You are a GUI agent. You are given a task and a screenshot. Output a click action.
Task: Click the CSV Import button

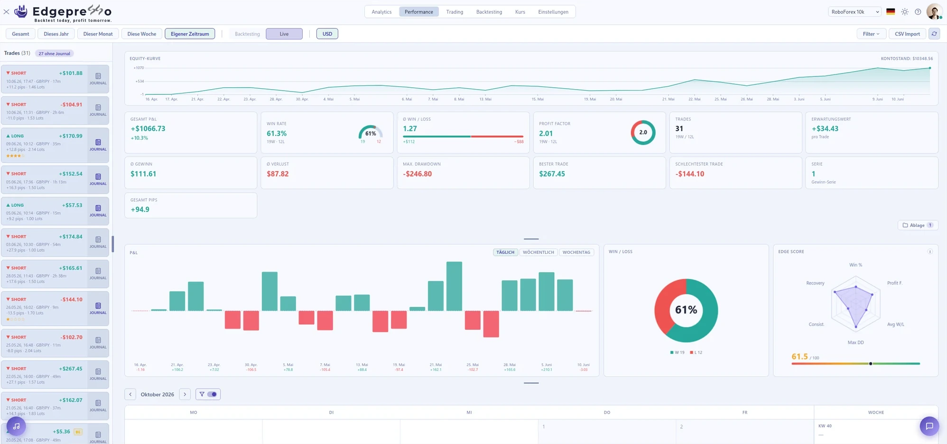click(907, 34)
